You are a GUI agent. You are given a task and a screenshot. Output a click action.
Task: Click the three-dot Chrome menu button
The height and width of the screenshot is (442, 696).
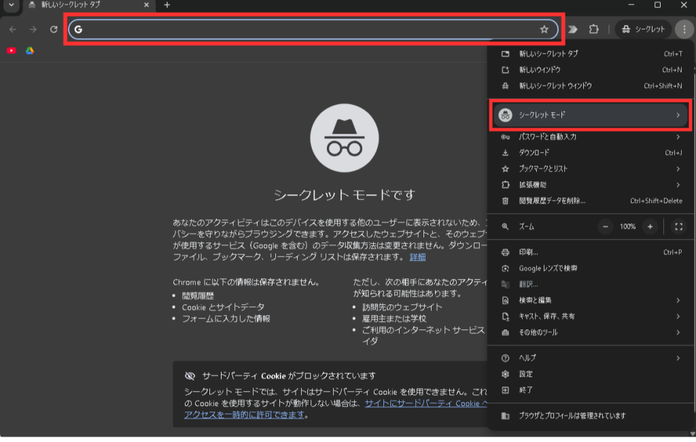[x=684, y=29]
